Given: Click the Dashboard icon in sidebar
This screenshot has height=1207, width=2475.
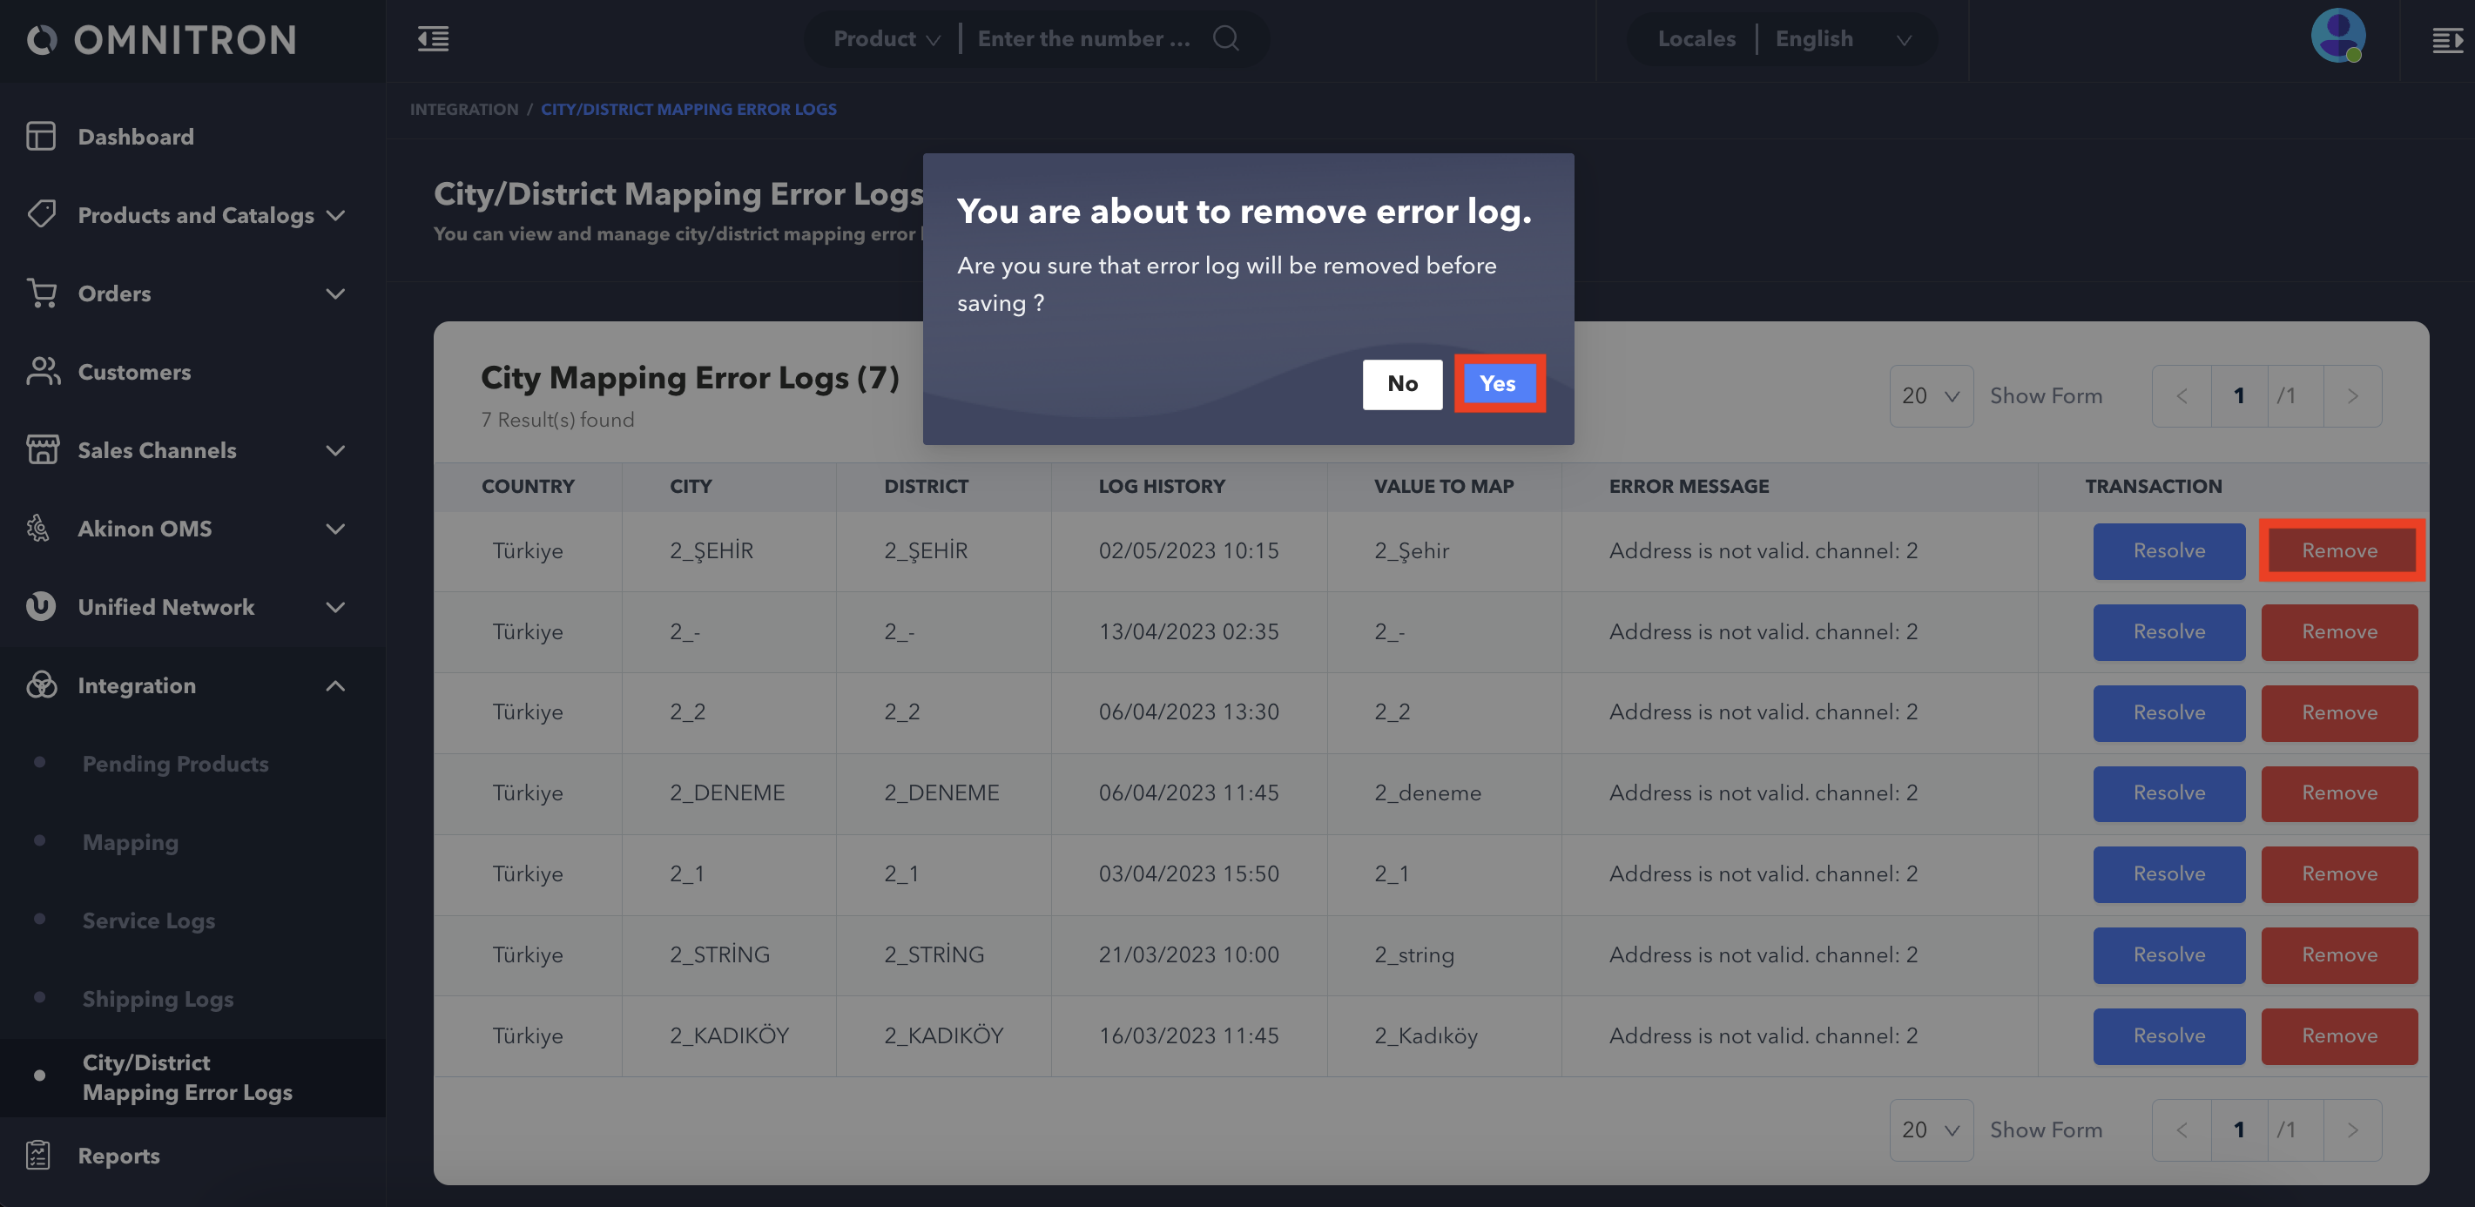Looking at the screenshot, I should [40, 137].
